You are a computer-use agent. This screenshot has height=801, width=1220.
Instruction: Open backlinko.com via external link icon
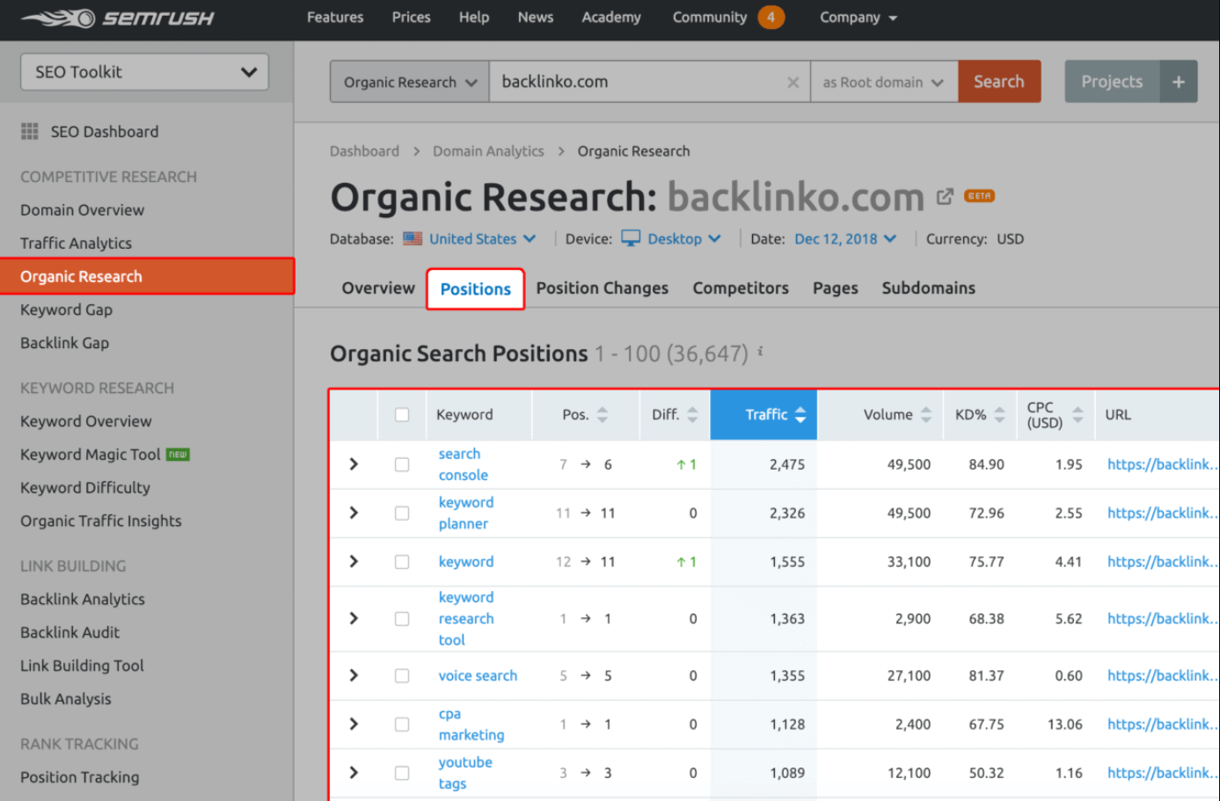pos(944,197)
